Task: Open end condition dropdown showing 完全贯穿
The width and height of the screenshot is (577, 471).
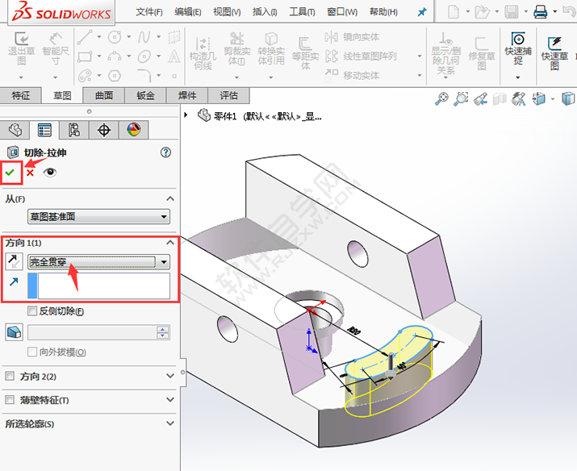Action: [99, 262]
